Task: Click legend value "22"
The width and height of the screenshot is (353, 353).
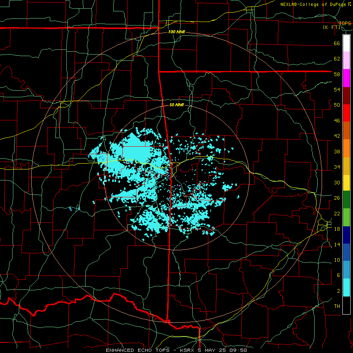Action: 337,213
